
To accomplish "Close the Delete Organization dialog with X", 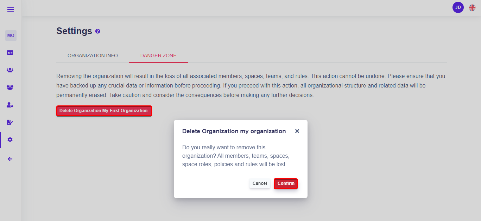I will 297,131.
